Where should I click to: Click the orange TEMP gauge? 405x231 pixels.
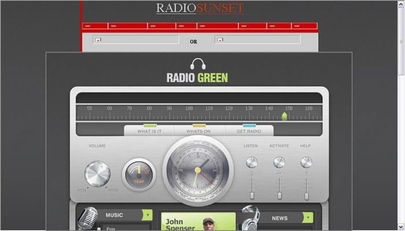pos(139,174)
